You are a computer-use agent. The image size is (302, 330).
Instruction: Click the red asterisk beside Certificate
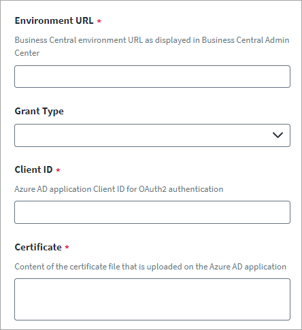pos(67,247)
